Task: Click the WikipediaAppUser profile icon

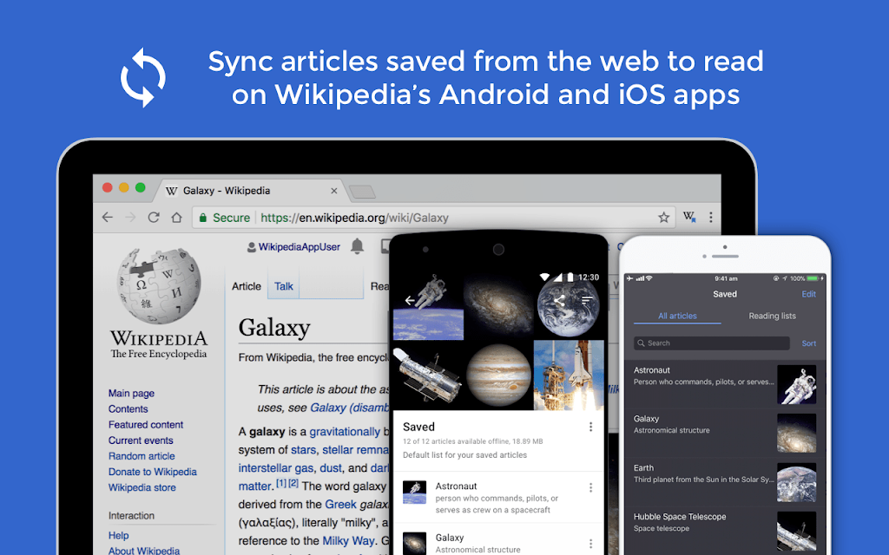Action: [252, 247]
